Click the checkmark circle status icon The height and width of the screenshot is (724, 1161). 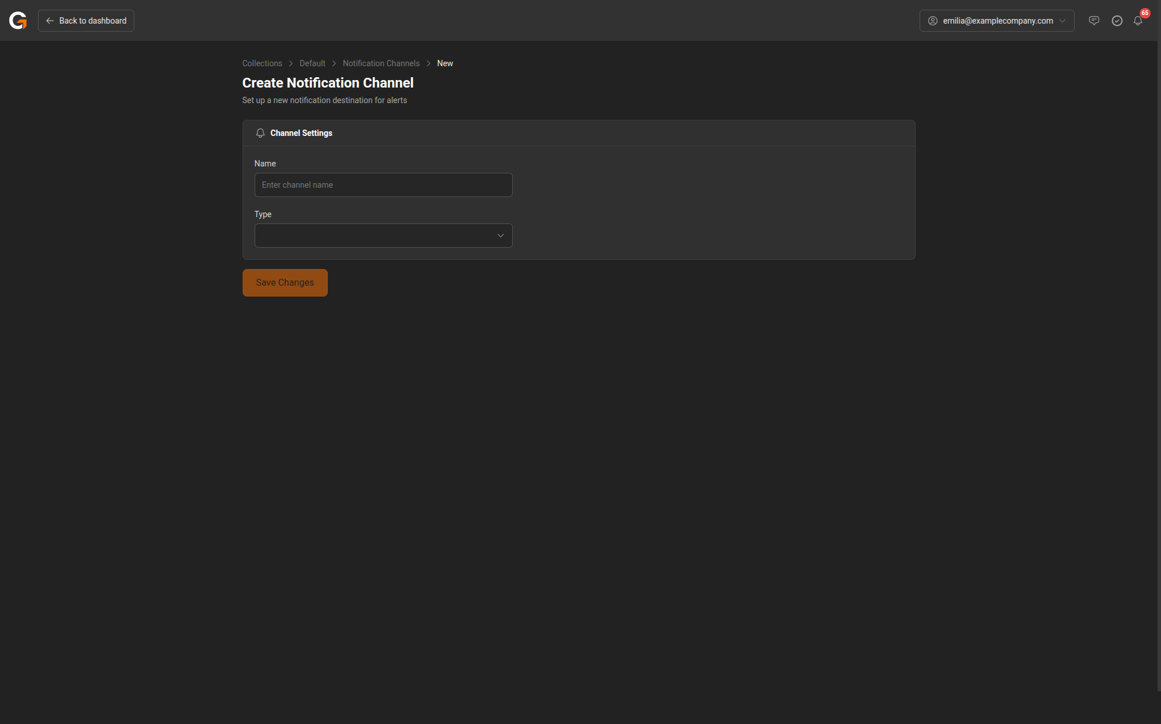[1117, 21]
